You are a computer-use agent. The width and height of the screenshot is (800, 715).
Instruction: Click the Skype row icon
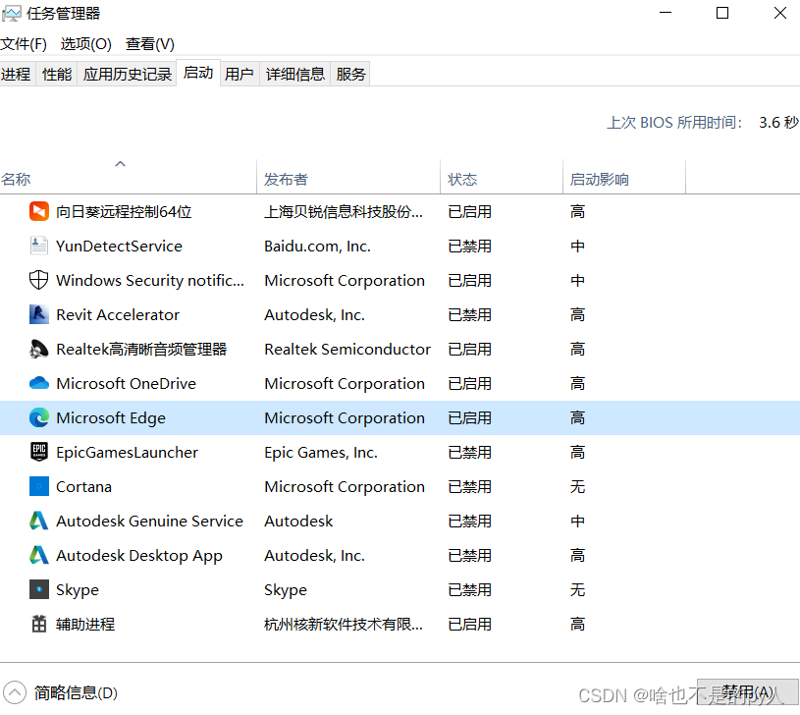[x=39, y=589]
